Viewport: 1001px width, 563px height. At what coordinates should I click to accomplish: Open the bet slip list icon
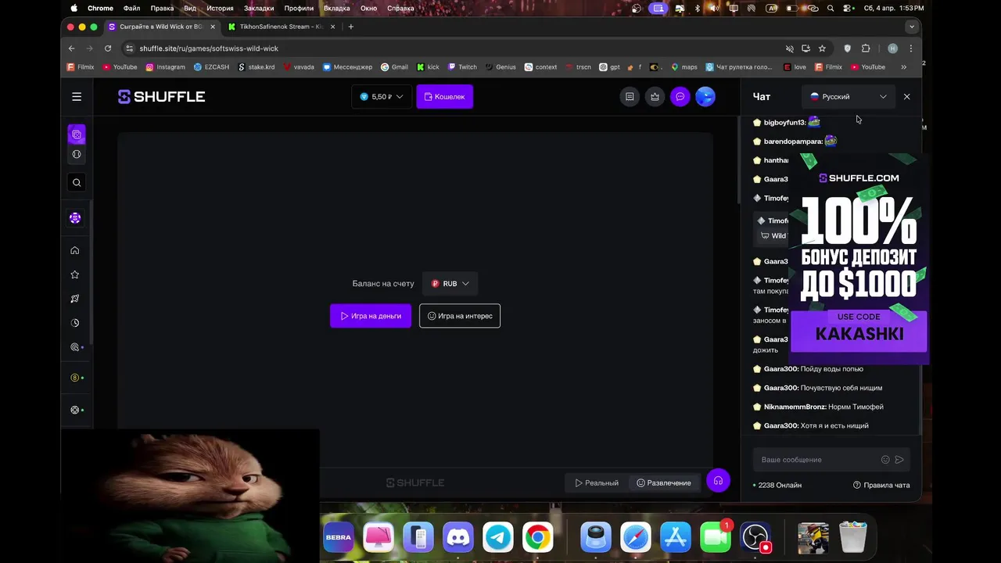(x=630, y=97)
